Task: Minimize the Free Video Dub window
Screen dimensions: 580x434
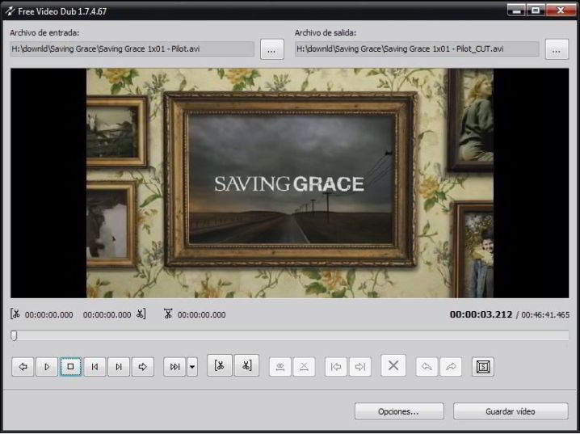Action: [516, 10]
